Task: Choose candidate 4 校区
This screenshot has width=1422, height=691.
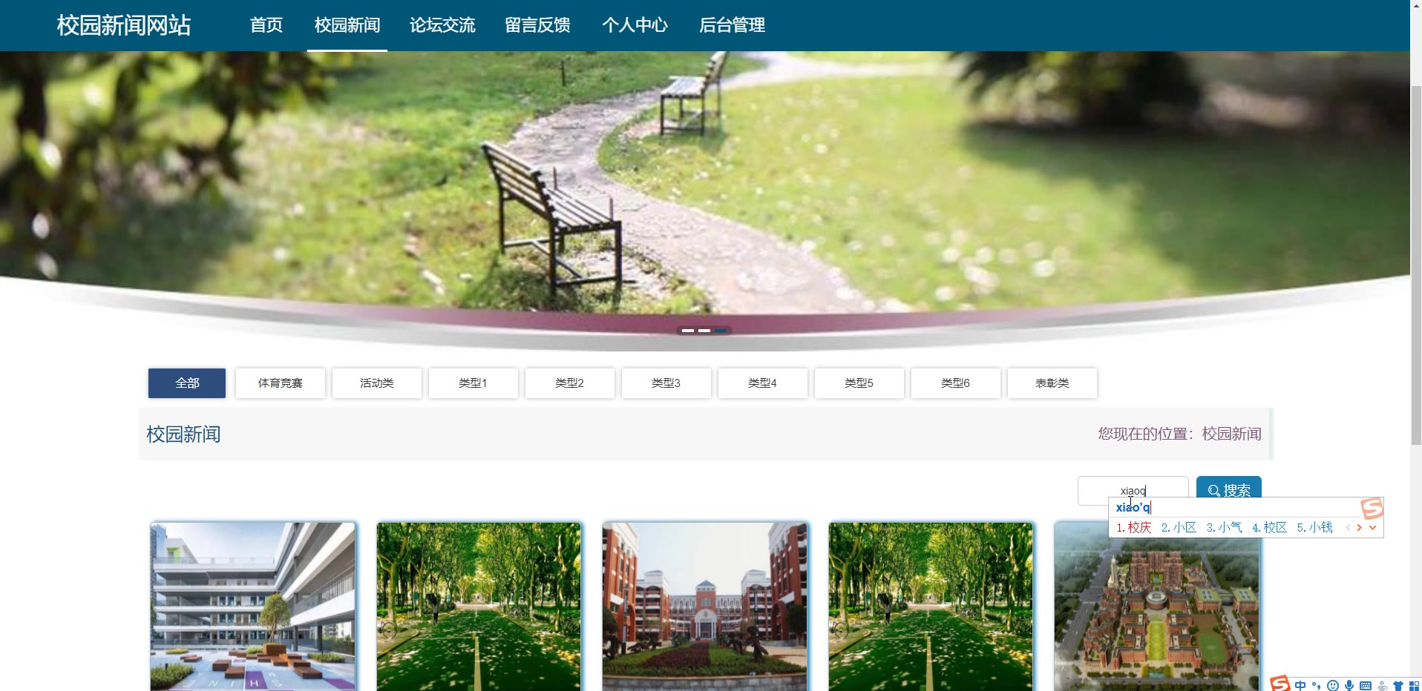Action: (1269, 527)
